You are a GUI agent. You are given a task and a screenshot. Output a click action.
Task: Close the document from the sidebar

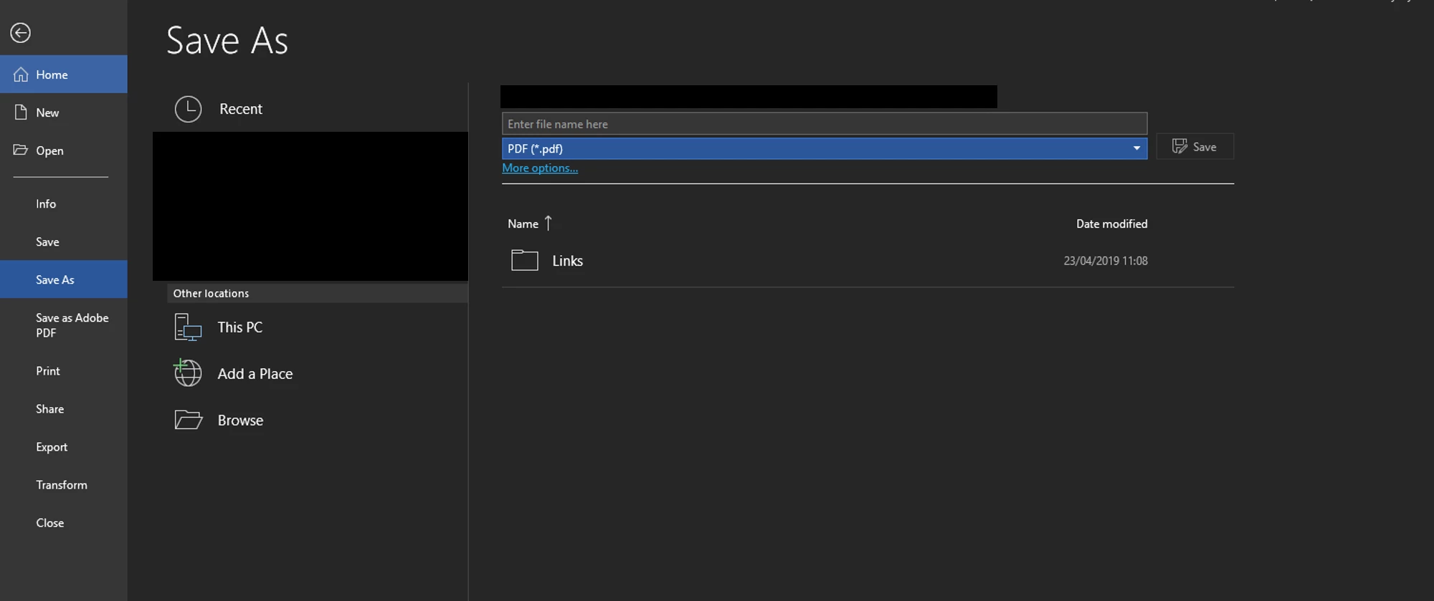(x=64, y=523)
